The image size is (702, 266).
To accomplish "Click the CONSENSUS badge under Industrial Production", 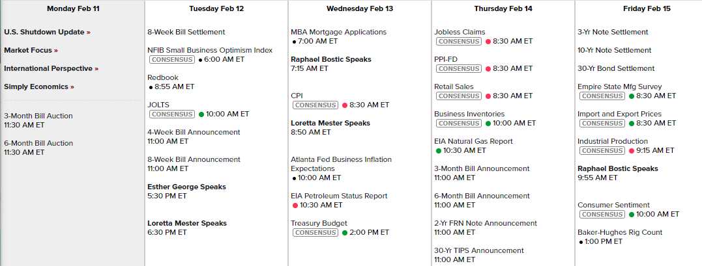I will (602, 150).
